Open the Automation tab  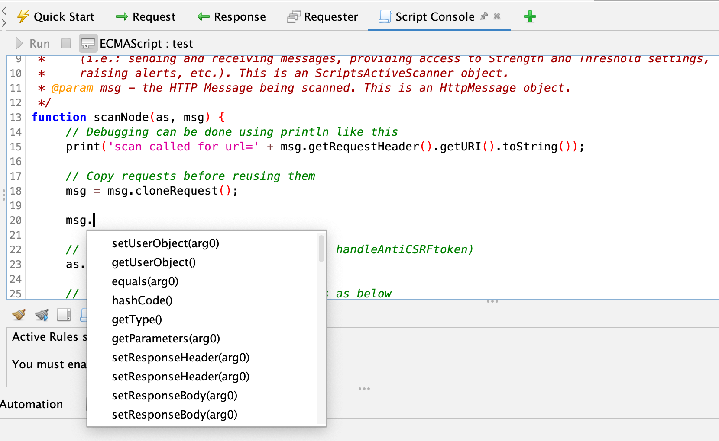click(31, 404)
